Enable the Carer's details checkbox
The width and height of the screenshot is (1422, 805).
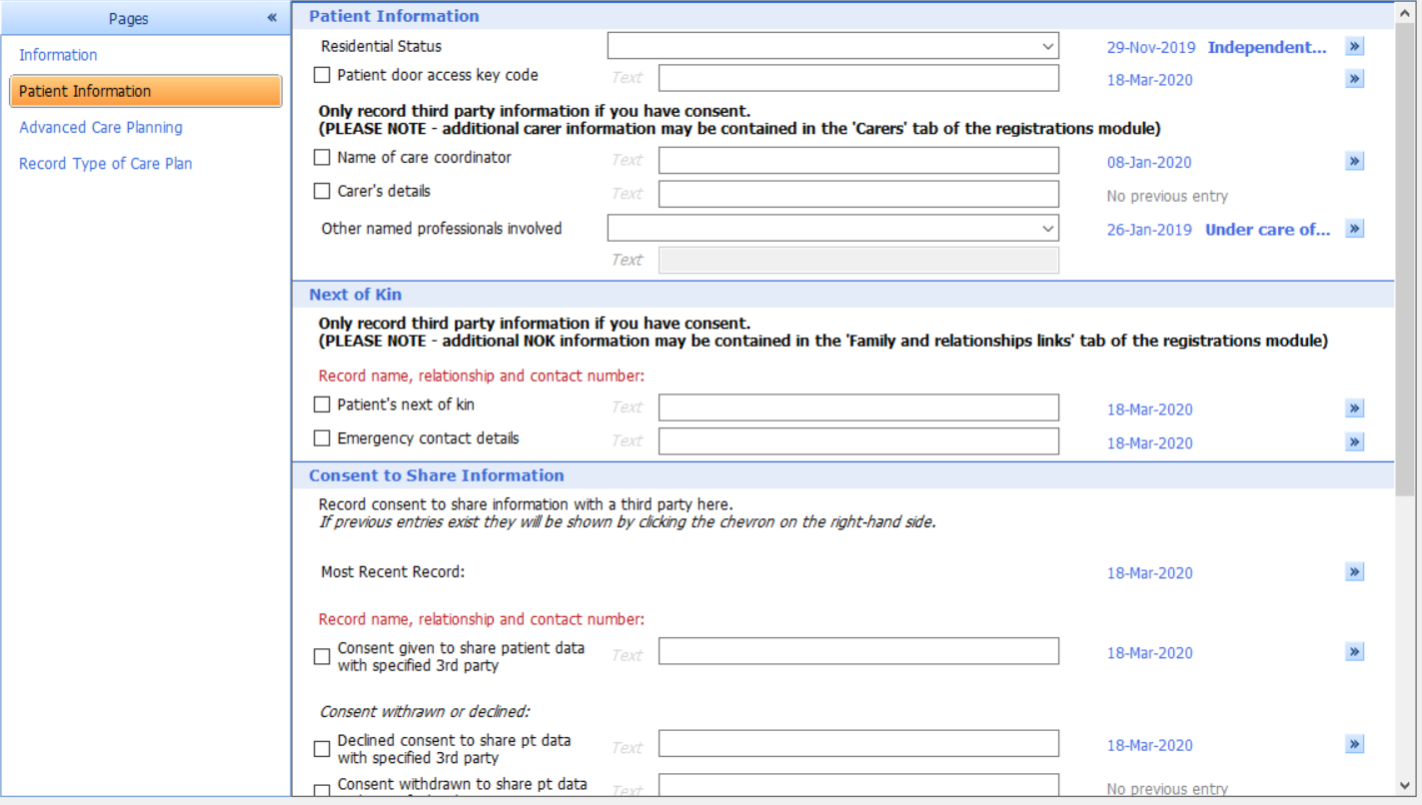(x=322, y=191)
